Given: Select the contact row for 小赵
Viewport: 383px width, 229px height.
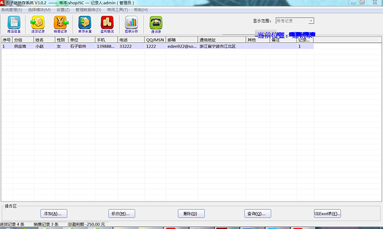Looking at the screenshot, I should pos(39,47).
